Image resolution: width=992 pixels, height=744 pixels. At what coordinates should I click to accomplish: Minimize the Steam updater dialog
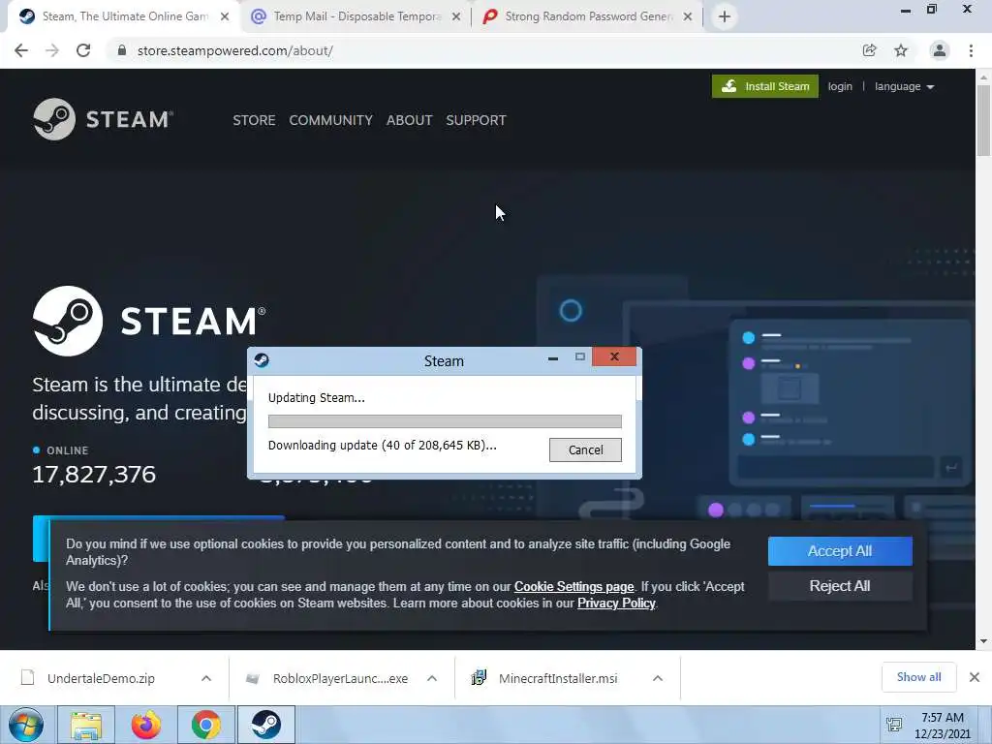pyautogui.click(x=553, y=358)
